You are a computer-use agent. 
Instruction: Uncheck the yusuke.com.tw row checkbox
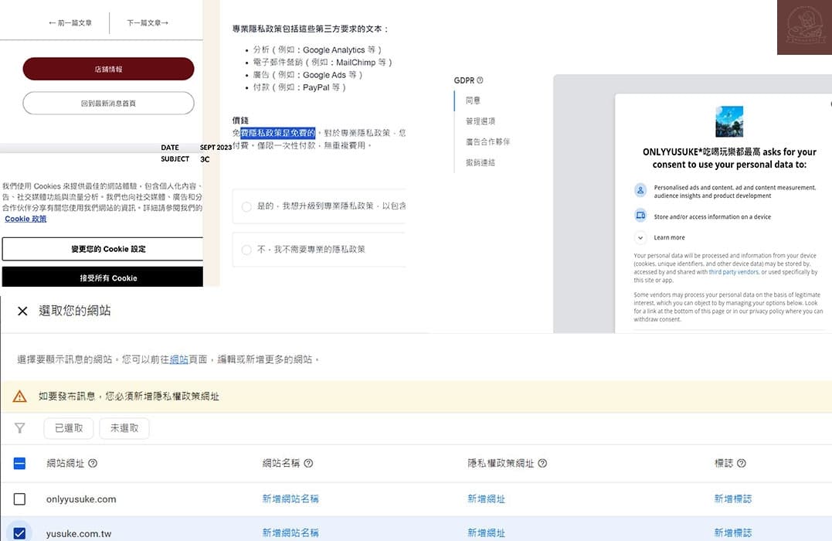20,532
